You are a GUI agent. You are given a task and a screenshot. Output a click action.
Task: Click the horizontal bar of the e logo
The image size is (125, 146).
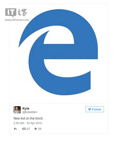(x=71, y=51)
